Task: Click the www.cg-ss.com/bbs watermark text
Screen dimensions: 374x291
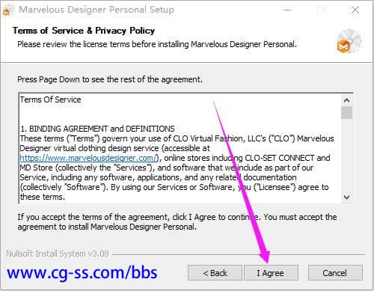Action: 82,273
